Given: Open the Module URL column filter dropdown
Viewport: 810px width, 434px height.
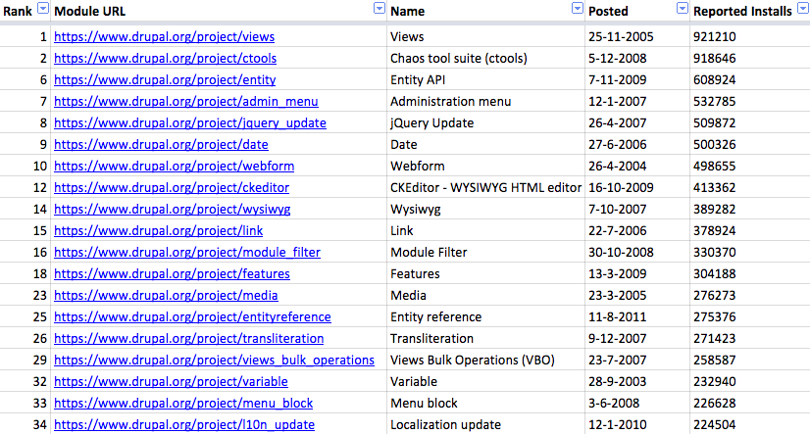Looking at the screenshot, I should (380, 8).
